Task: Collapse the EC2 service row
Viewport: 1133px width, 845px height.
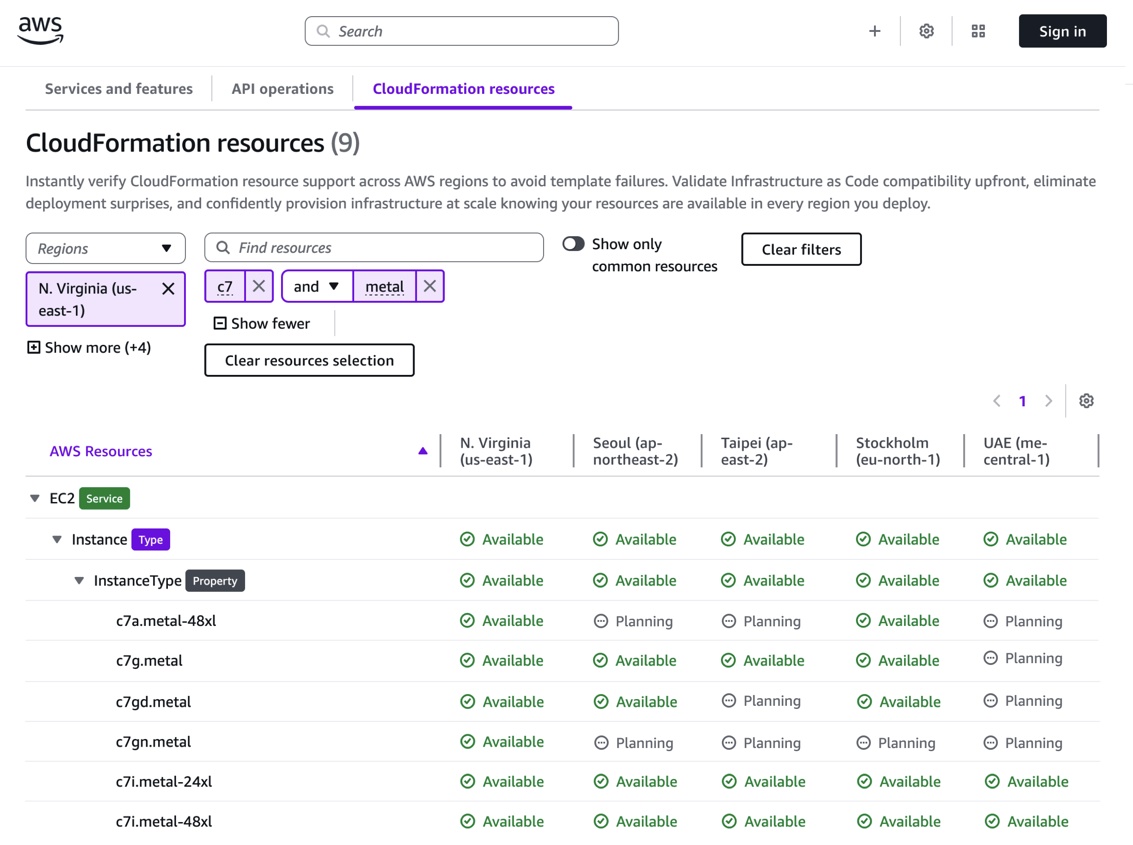Action: pos(35,498)
